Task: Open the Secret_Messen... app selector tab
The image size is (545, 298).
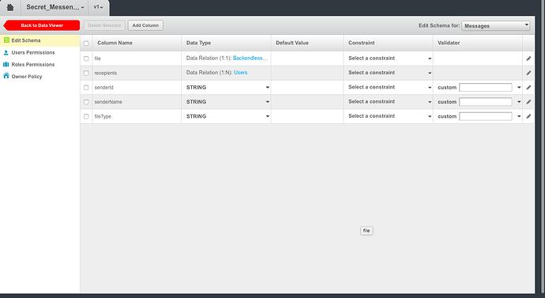Action: click(55, 7)
